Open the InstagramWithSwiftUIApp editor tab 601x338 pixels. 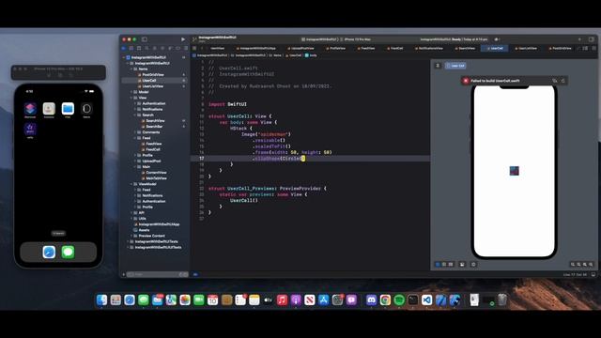255,48
